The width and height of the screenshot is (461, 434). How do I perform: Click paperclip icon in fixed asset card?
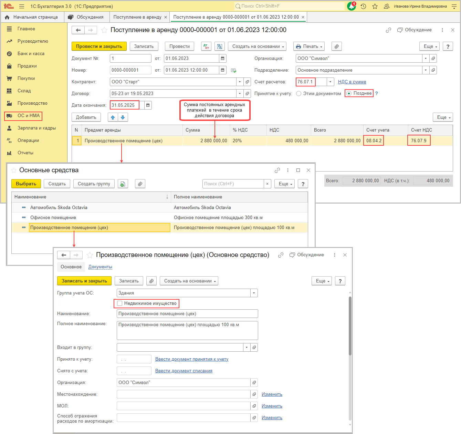[x=151, y=281]
